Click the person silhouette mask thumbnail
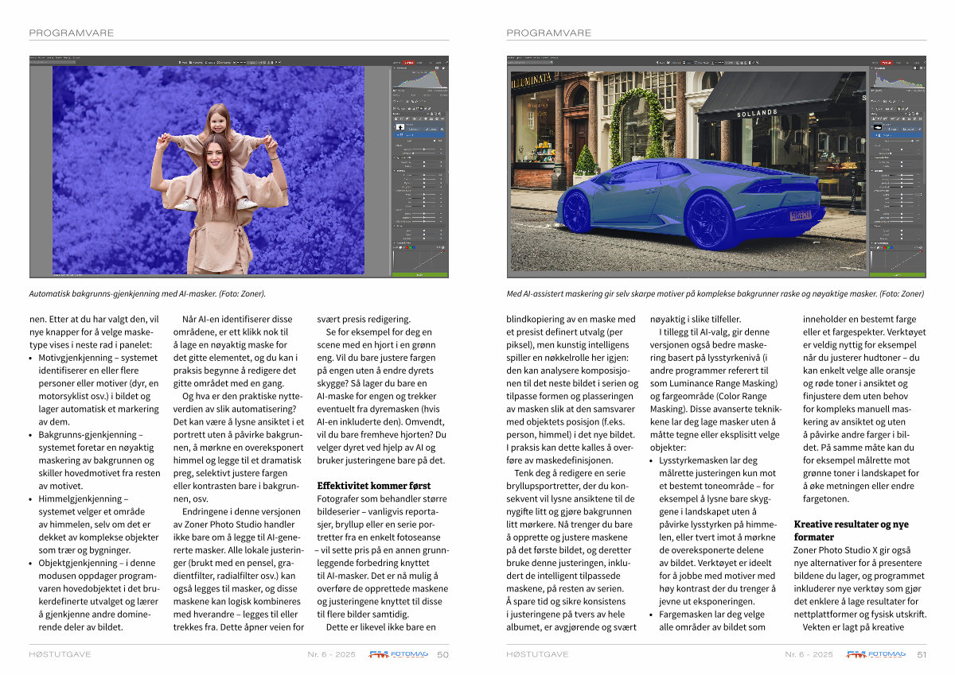Screen dimensions: 955x675 click(x=400, y=126)
